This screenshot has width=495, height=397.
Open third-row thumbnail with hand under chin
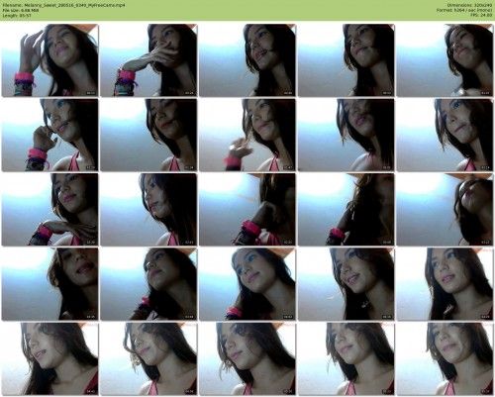tap(49, 210)
